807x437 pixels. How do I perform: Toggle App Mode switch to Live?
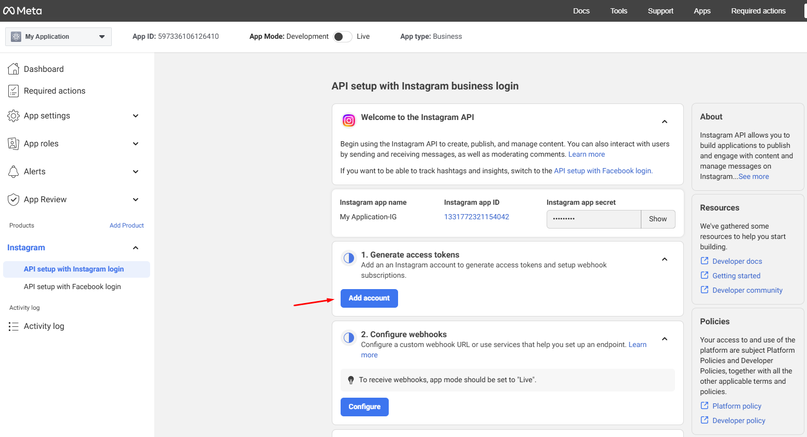tap(342, 37)
